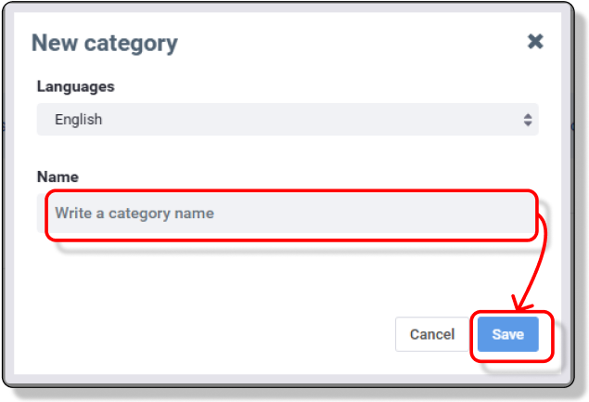Click the up-down arrows in language selector
Image resolution: width=589 pixels, height=402 pixels.
(528, 120)
